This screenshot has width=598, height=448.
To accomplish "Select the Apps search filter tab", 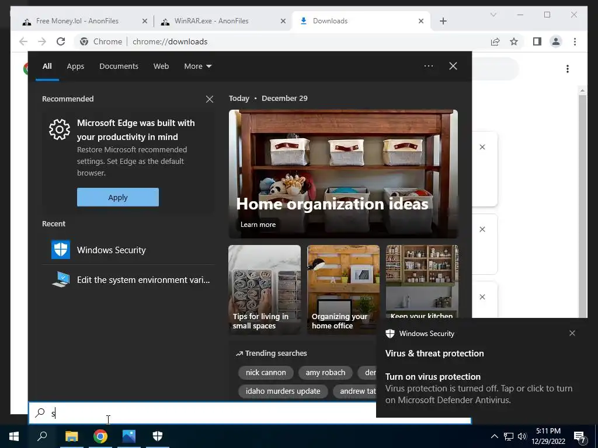I will pos(75,66).
